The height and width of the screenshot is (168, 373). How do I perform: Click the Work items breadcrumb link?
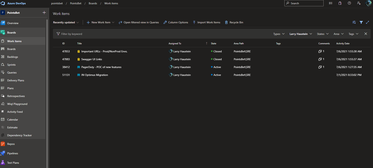coord(111,3)
